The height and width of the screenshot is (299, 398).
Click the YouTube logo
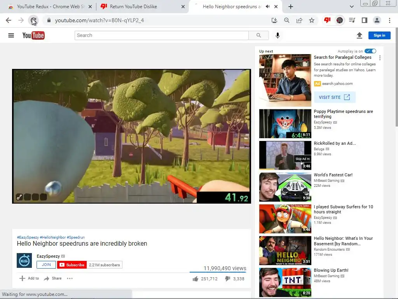(33, 35)
